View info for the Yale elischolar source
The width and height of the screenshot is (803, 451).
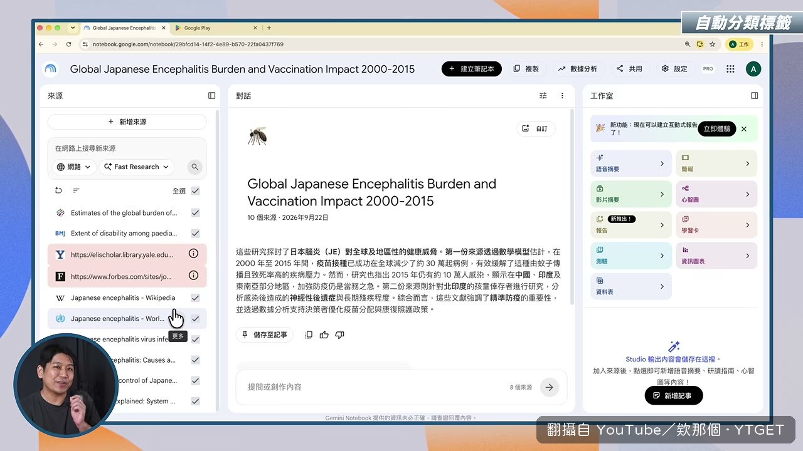(194, 254)
